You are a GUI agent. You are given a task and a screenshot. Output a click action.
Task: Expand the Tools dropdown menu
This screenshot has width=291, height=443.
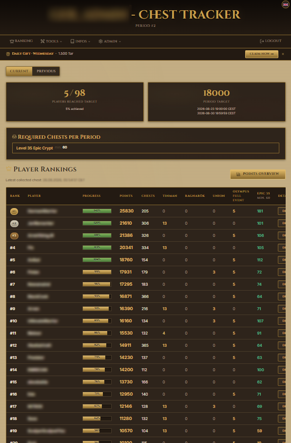pyautogui.click(x=51, y=41)
